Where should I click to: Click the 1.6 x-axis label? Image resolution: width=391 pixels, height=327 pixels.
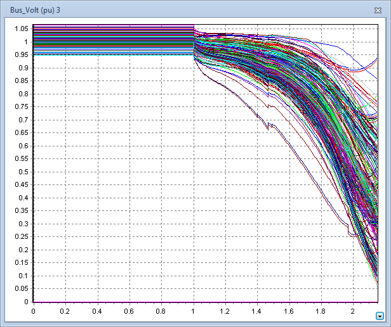[x=288, y=311]
